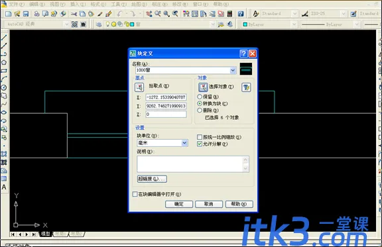
Task: Click the Open file icon
Action: 17,14
